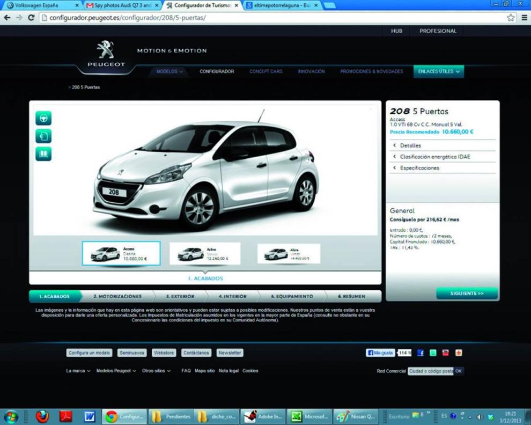Expand the MODELOS dropdown menu
531x425 pixels.
pyautogui.click(x=169, y=71)
